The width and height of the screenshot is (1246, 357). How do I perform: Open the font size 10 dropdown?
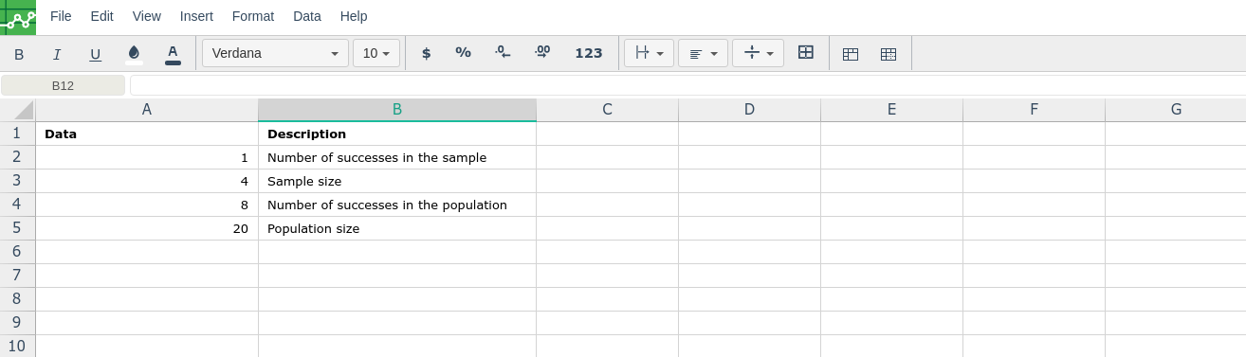[376, 53]
